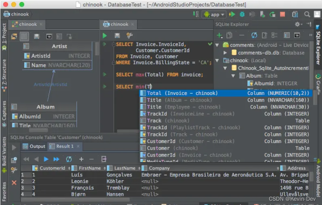
Task: Show more SQLite Explorer toolbar items chevron
Action: point(311,35)
